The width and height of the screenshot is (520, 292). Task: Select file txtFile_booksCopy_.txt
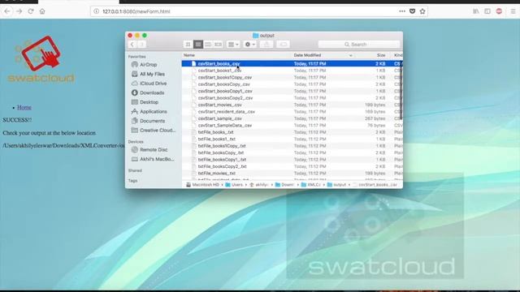[x=292, y=152]
